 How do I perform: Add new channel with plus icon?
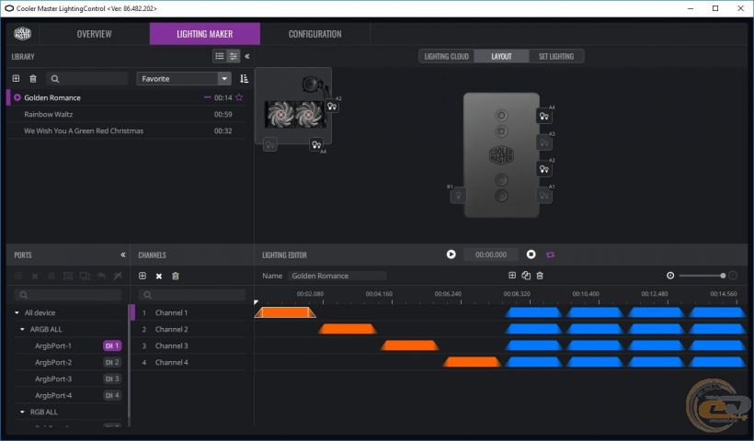click(143, 276)
